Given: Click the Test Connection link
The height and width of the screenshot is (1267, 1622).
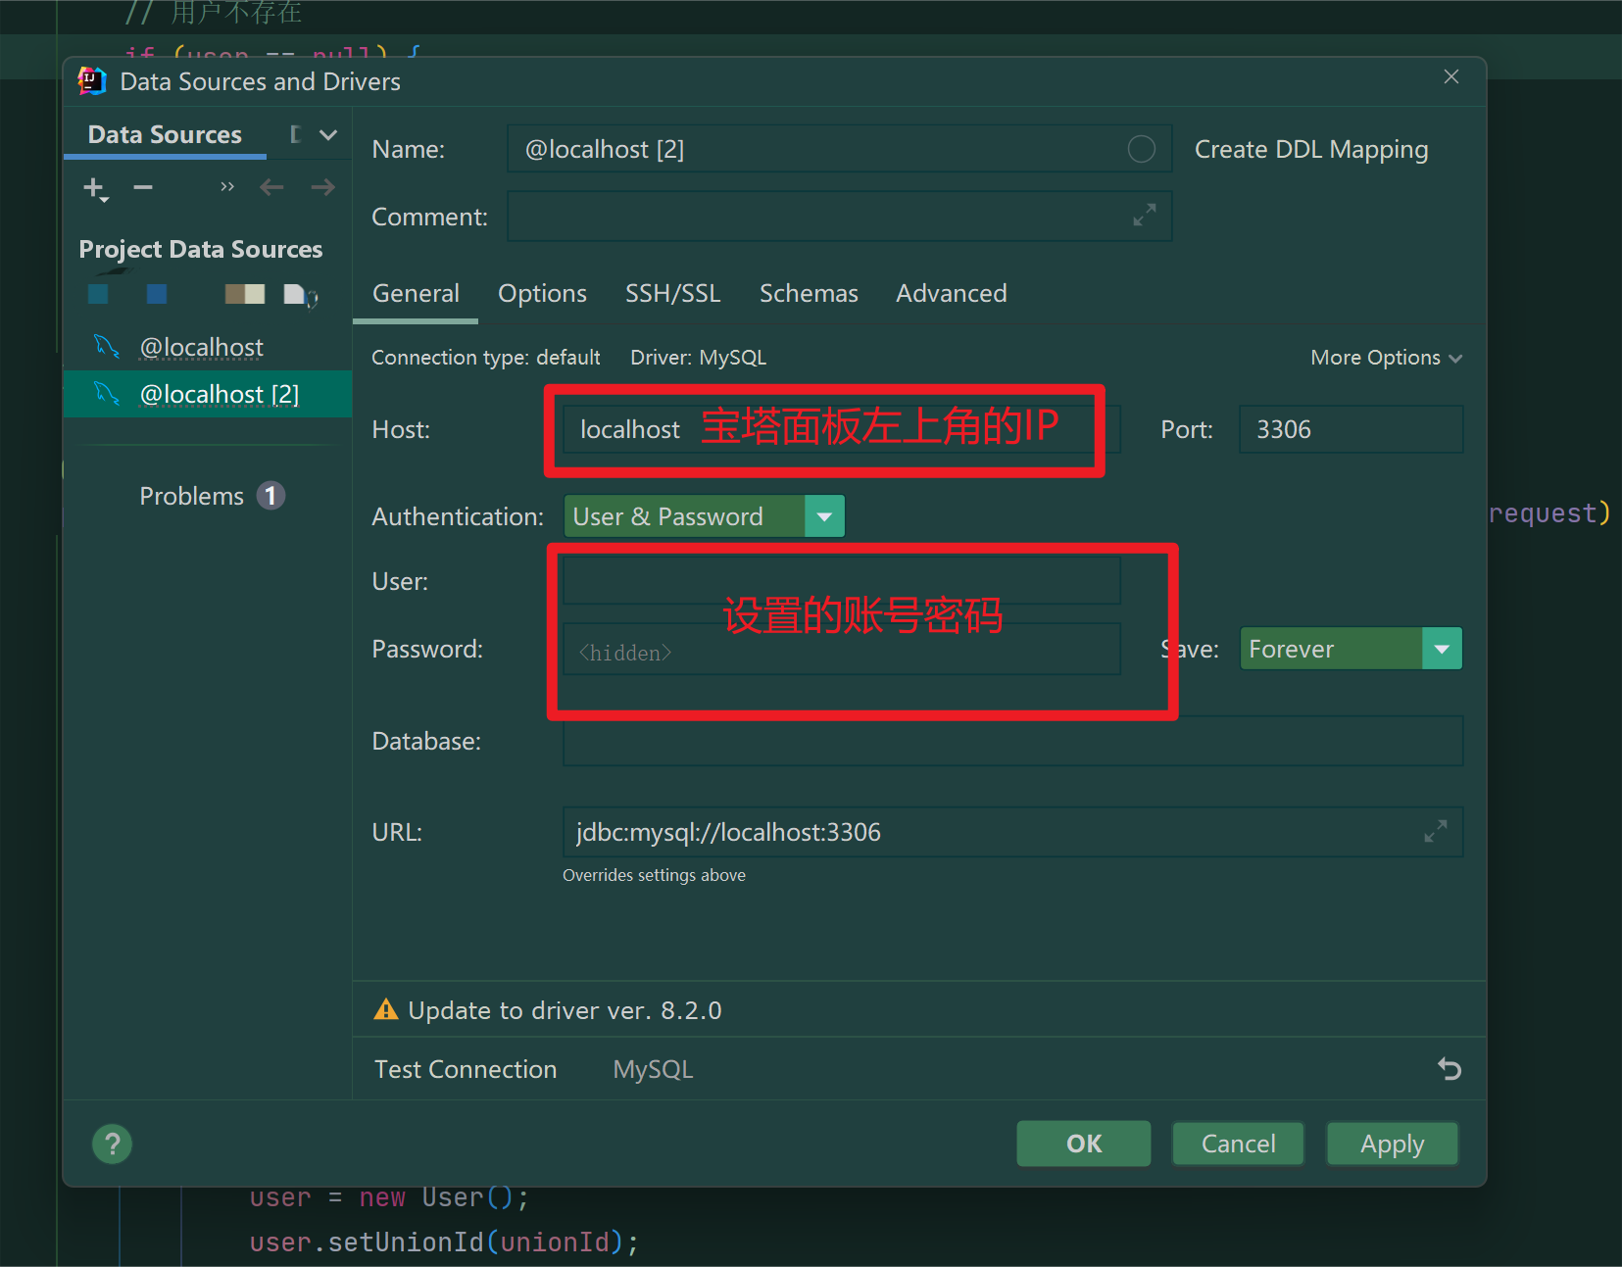Looking at the screenshot, I should pyautogui.click(x=465, y=1069).
